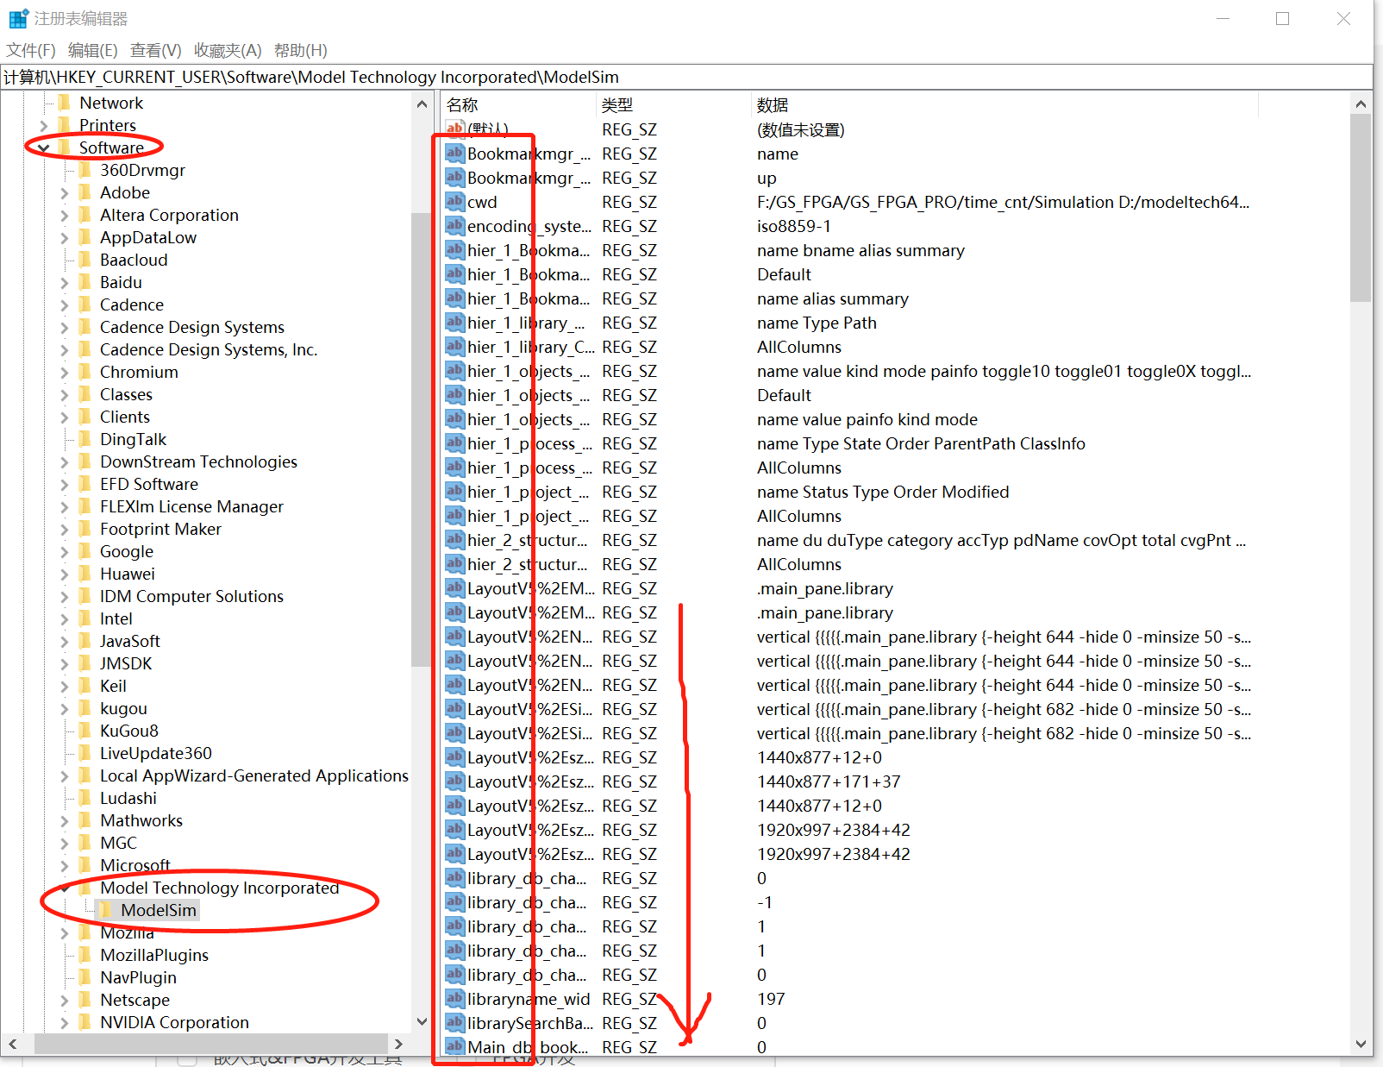Click the ab icon beside libraryname_wid
The height and width of the screenshot is (1067, 1383).
454,999
